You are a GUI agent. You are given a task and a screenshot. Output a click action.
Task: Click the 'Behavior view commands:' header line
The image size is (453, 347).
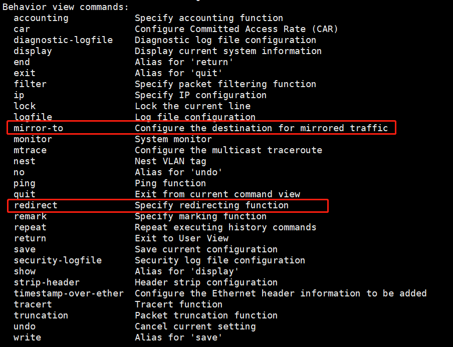click(66, 7)
